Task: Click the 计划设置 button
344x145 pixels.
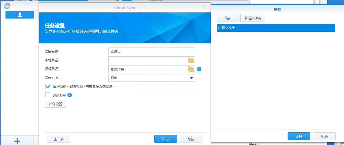Action: pyautogui.click(x=56, y=104)
